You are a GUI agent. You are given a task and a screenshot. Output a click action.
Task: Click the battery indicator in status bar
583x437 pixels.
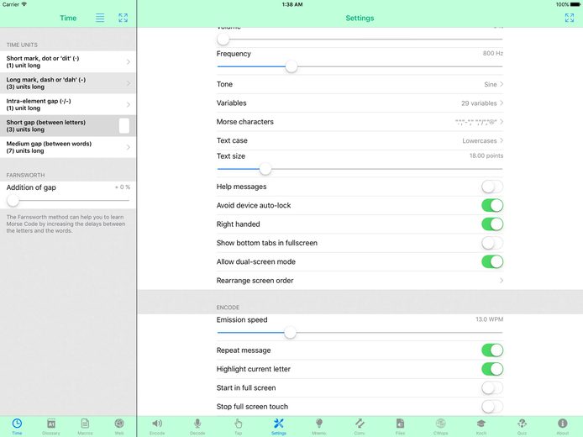[568, 4]
